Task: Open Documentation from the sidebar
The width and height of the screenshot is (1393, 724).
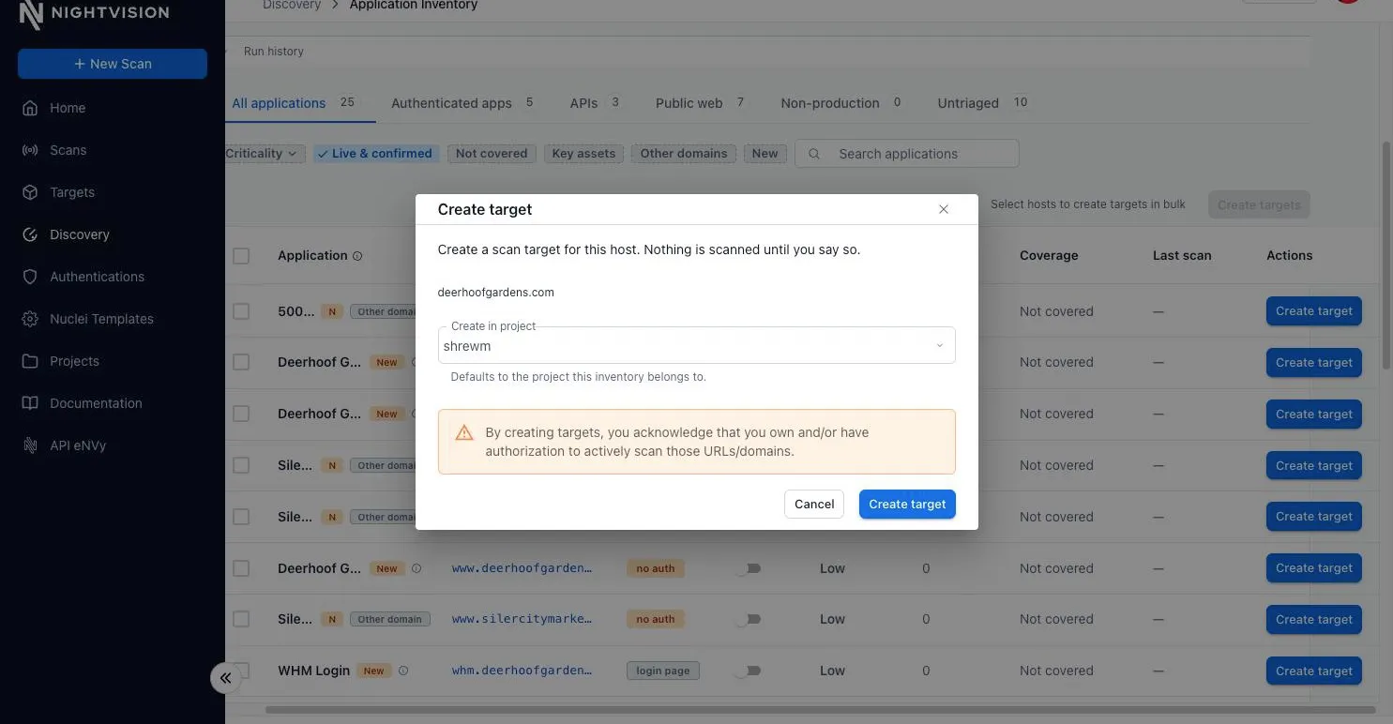Action: (96, 403)
